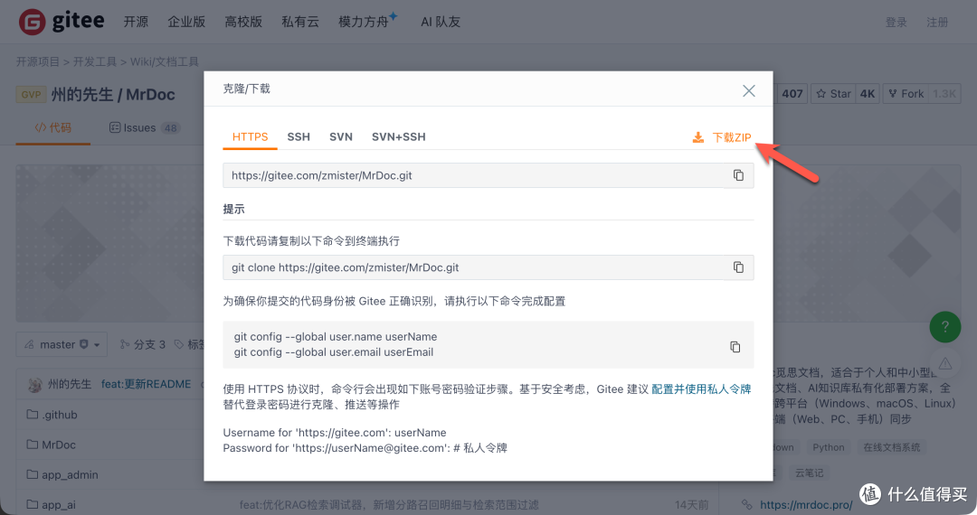Viewport: 977px width, 515px height.
Task: Click the app_ai folder icon
Action: point(33,504)
